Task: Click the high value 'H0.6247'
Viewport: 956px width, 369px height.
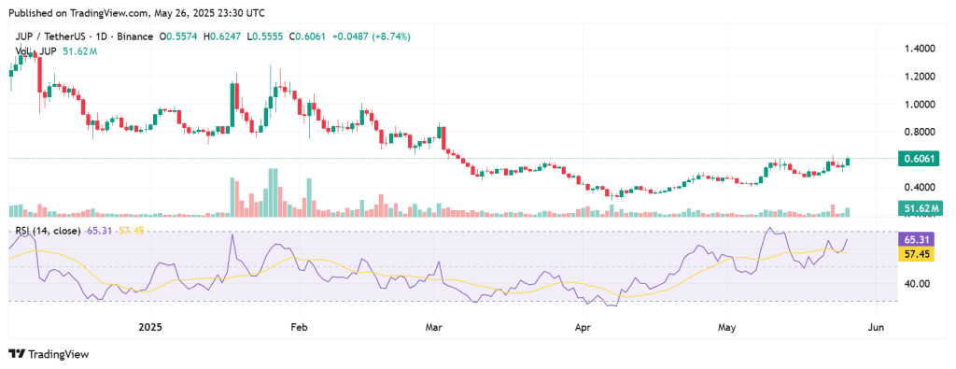Action: click(x=223, y=36)
